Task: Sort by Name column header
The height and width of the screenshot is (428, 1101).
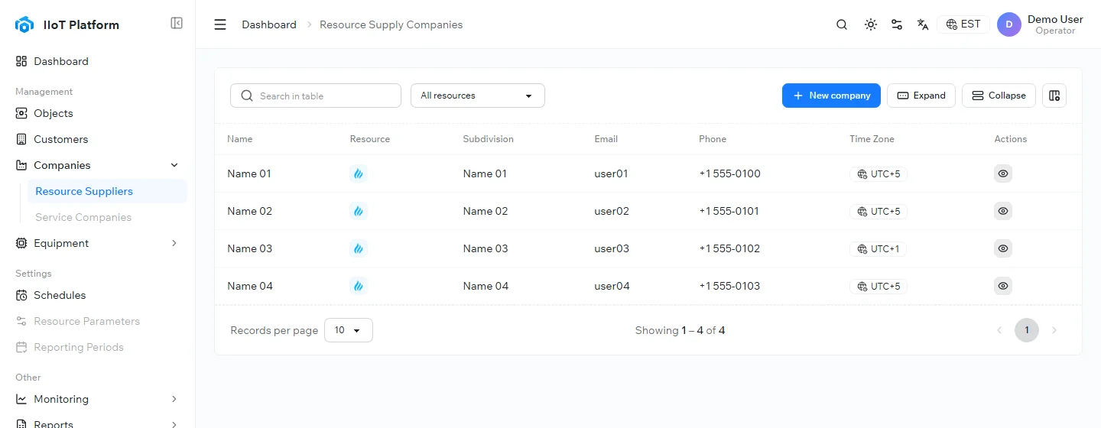Action: pyautogui.click(x=240, y=139)
